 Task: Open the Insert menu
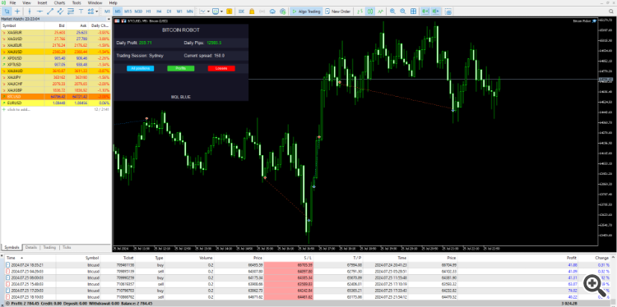coord(42,2)
